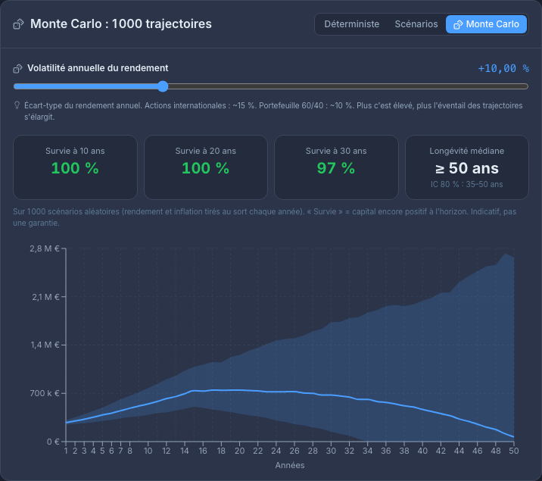Image resolution: width=542 pixels, height=481 pixels.
Task: Click the 0 € axis label
Action: (x=53, y=442)
